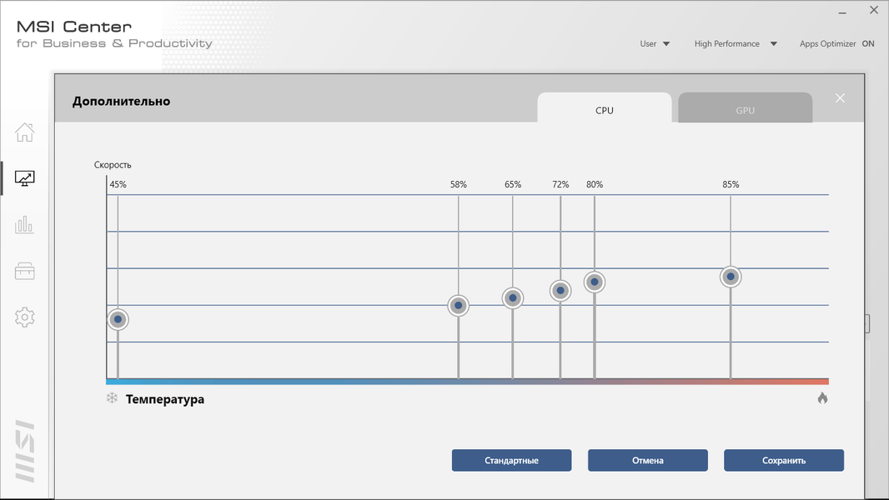The width and height of the screenshot is (889, 500).
Task: Click the 58% speed value label
Action: [x=458, y=185]
